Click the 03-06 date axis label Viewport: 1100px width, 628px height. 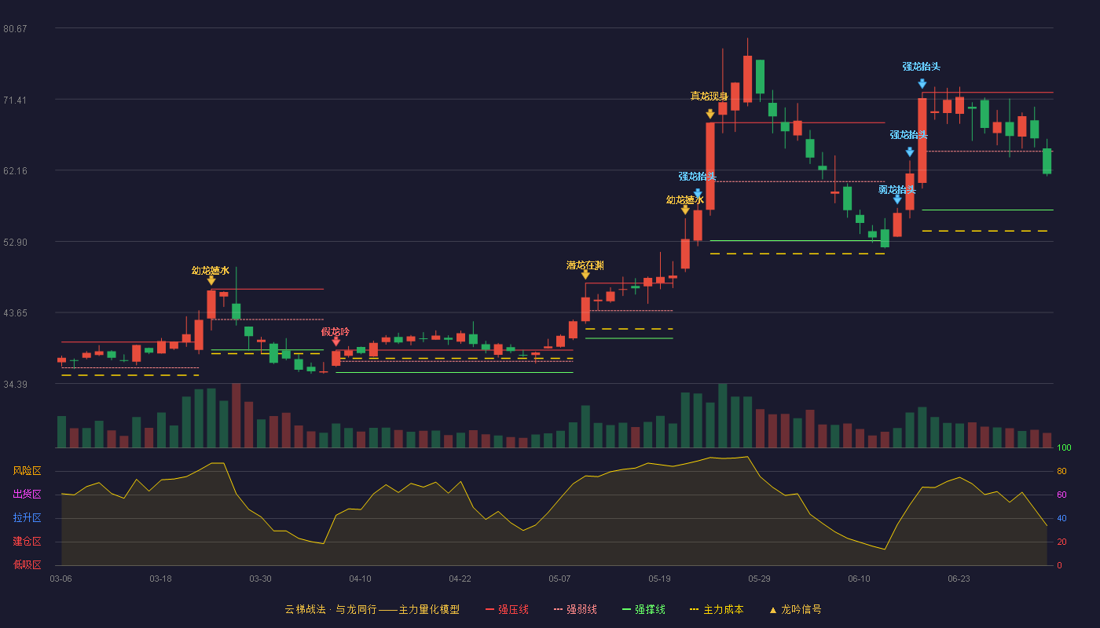click(x=60, y=579)
